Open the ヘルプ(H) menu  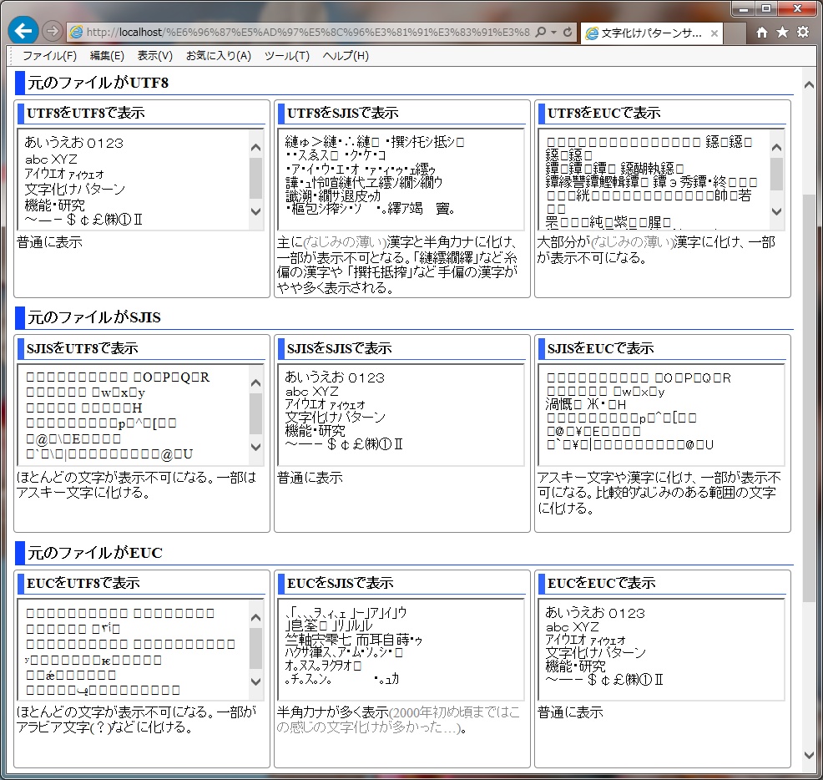click(x=346, y=56)
